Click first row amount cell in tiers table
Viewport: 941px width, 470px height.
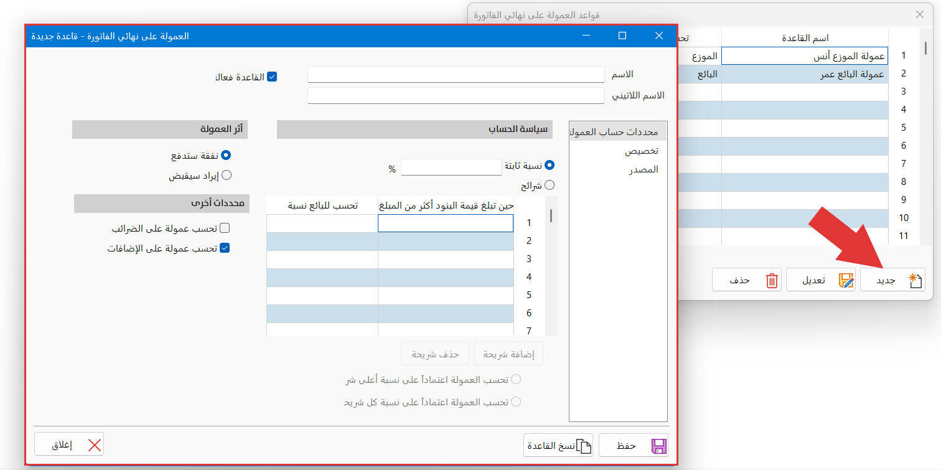tap(446, 223)
